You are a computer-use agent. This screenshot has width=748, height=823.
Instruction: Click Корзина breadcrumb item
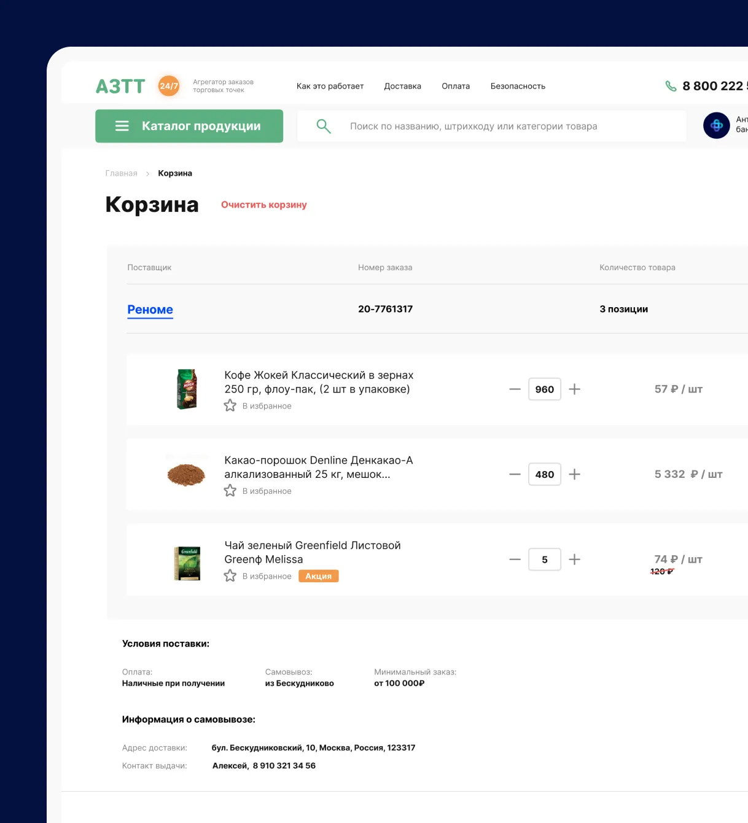175,173
